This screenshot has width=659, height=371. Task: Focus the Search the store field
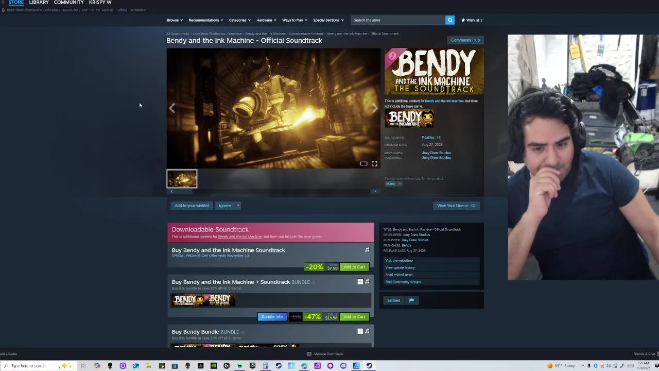tap(398, 20)
